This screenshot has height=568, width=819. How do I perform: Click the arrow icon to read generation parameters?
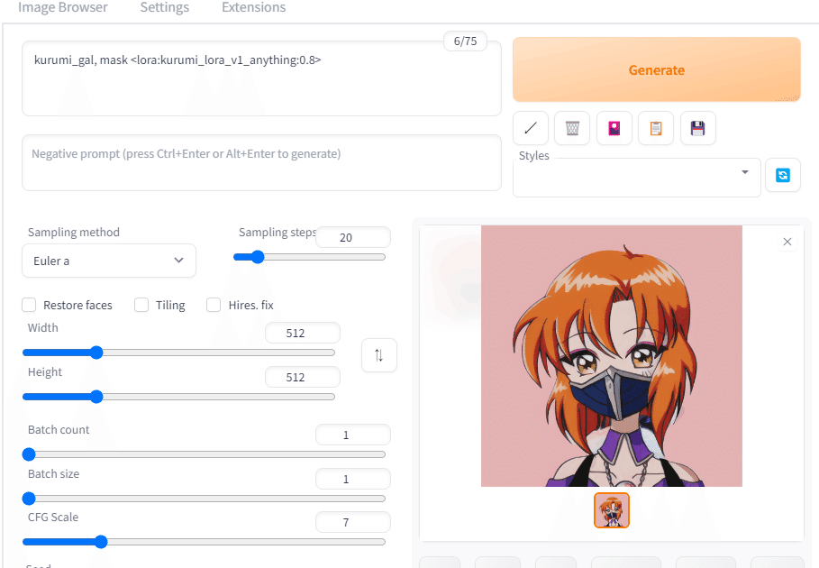(531, 128)
